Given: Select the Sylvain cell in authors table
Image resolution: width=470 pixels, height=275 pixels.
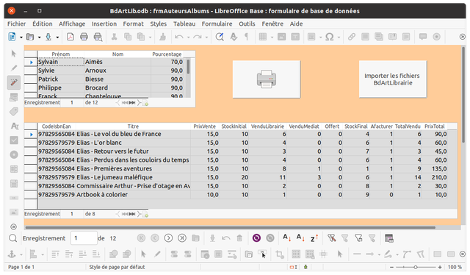Looking at the screenshot, I should tap(60, 62).
